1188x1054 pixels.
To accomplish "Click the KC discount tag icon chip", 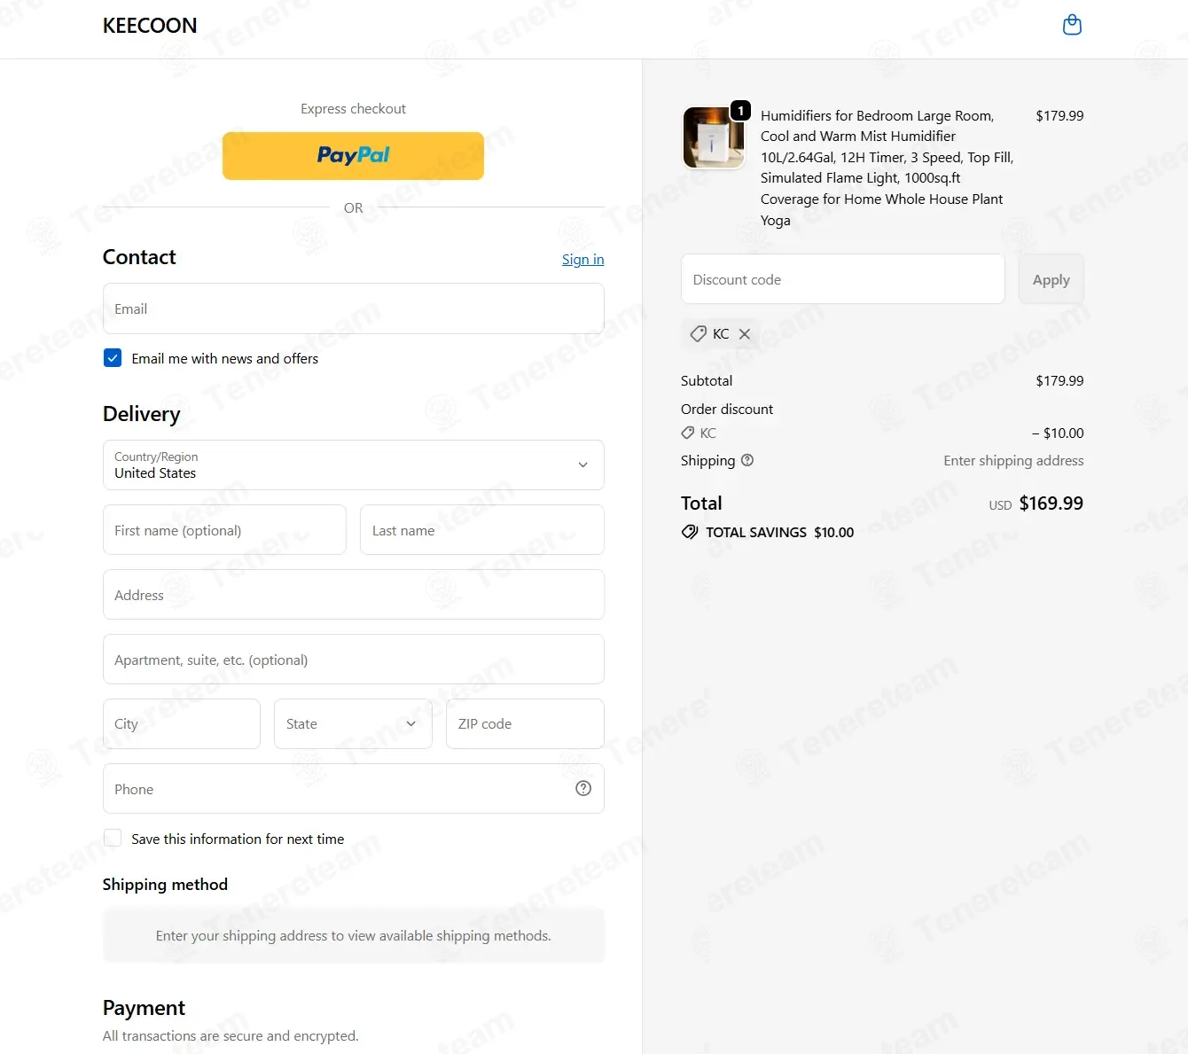I will 720,334.
